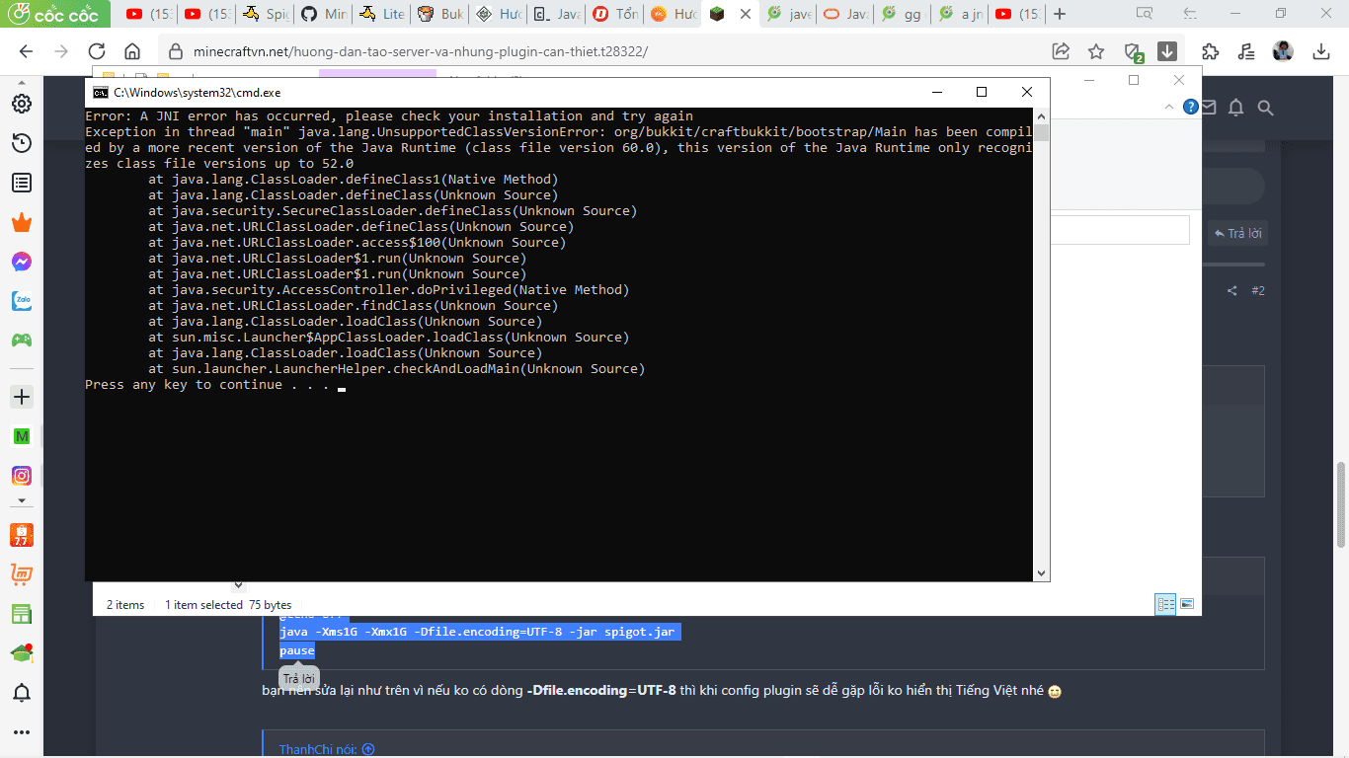
Task: Open the games controller sidebar icon
Action: pyautogui.click(x=21, y=341)
